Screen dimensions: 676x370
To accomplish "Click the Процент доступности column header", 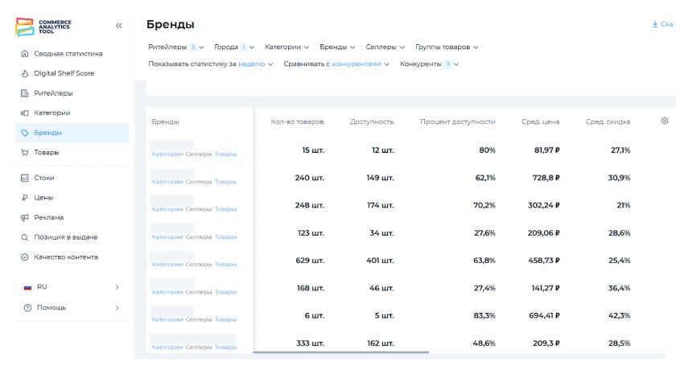I will tap(457, 121).
